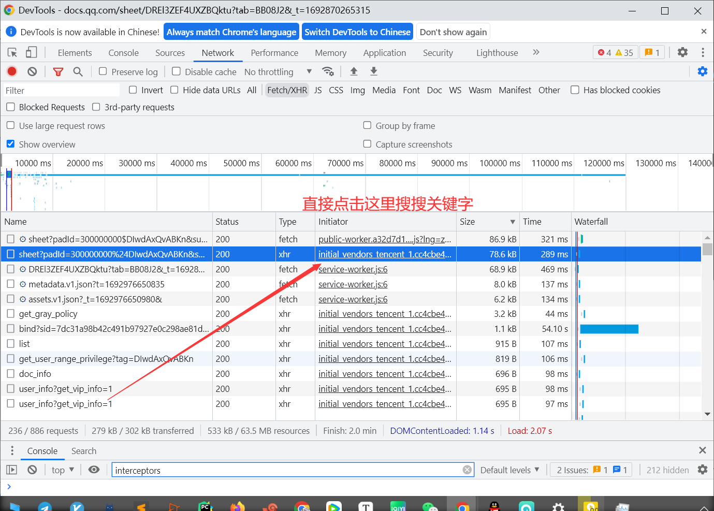Toggle the red filter funnel icon
This screenshot has width=714, height=511.
pyautogui.click(x=58, y=71)
